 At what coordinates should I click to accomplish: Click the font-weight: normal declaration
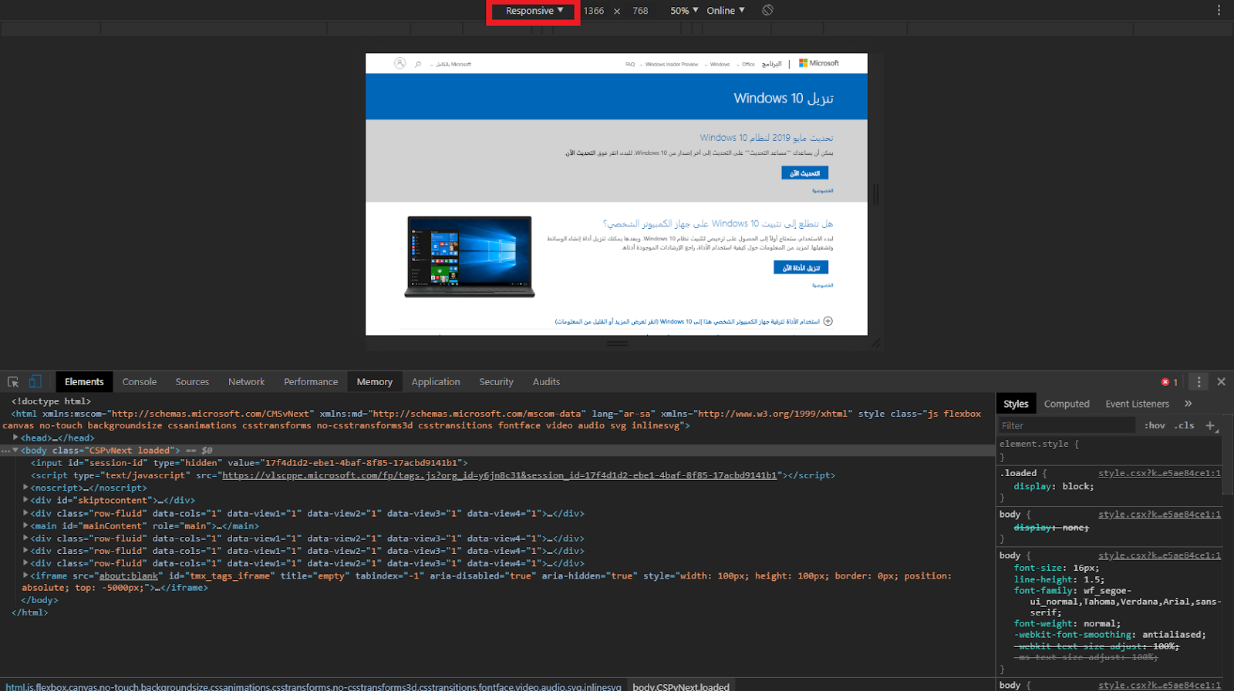(x=1067, y=623)
